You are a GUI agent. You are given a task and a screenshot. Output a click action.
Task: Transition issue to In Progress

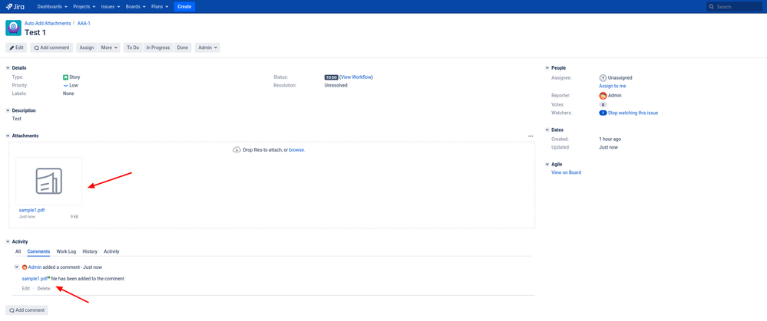(158, 47)
